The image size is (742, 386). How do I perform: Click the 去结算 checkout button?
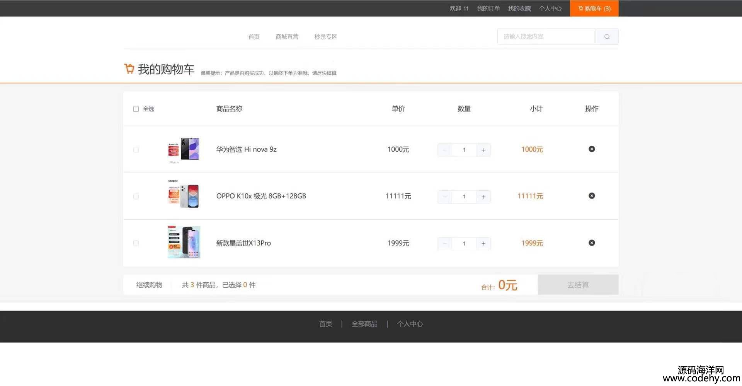click(578, 285)
